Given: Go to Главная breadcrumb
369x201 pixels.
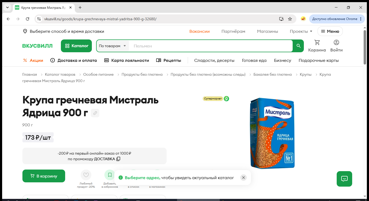Looking at the screenshot, I should pyautogui.click(x=30, y=74).
